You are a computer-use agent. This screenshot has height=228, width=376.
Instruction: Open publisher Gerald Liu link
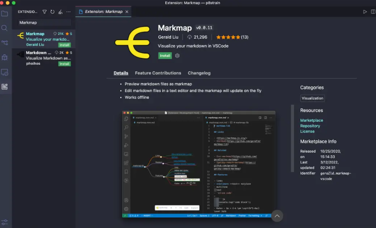(168, 37)
